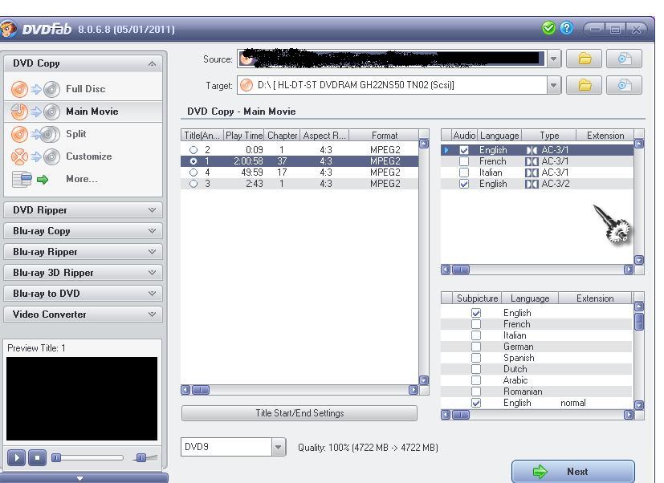The width and height of the screenshot is (664, 483).
Task: Click the green checkmark settings icon
Action: (548, 28)
